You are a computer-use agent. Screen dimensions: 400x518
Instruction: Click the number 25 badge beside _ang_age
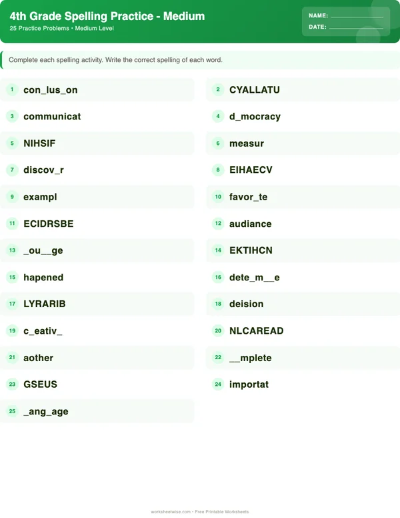pos(12,411)
